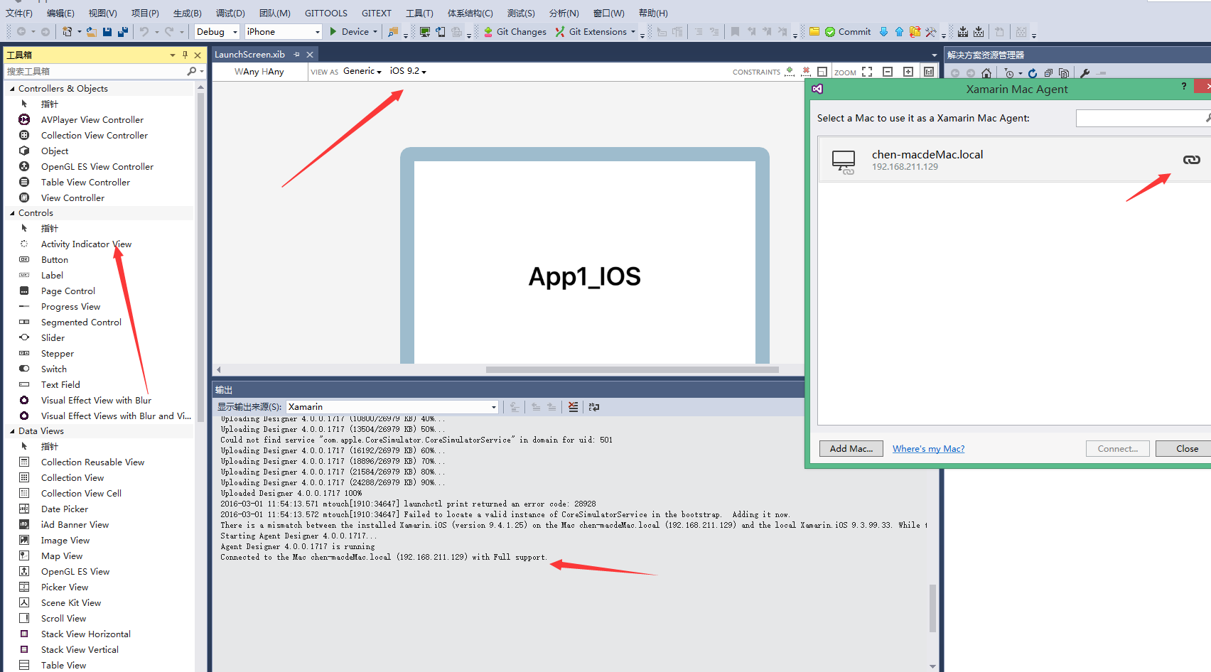Click the blue Git Pull down-arrow icon

click(883, 32)
